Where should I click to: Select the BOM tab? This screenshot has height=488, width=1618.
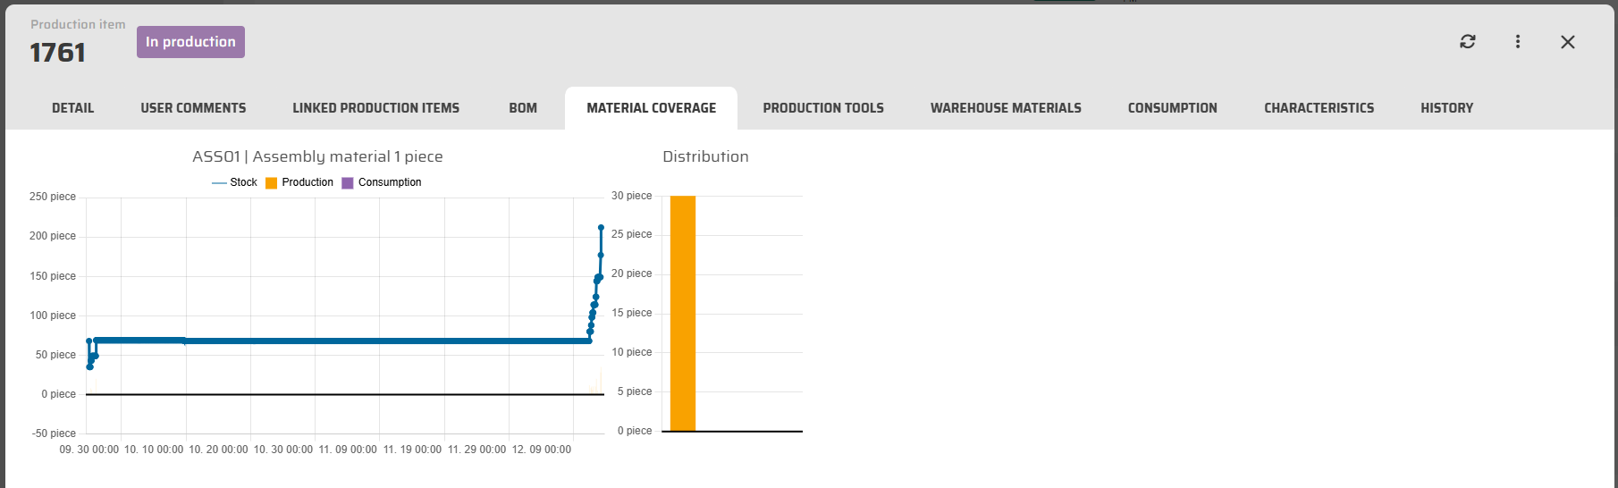[523, 108]
